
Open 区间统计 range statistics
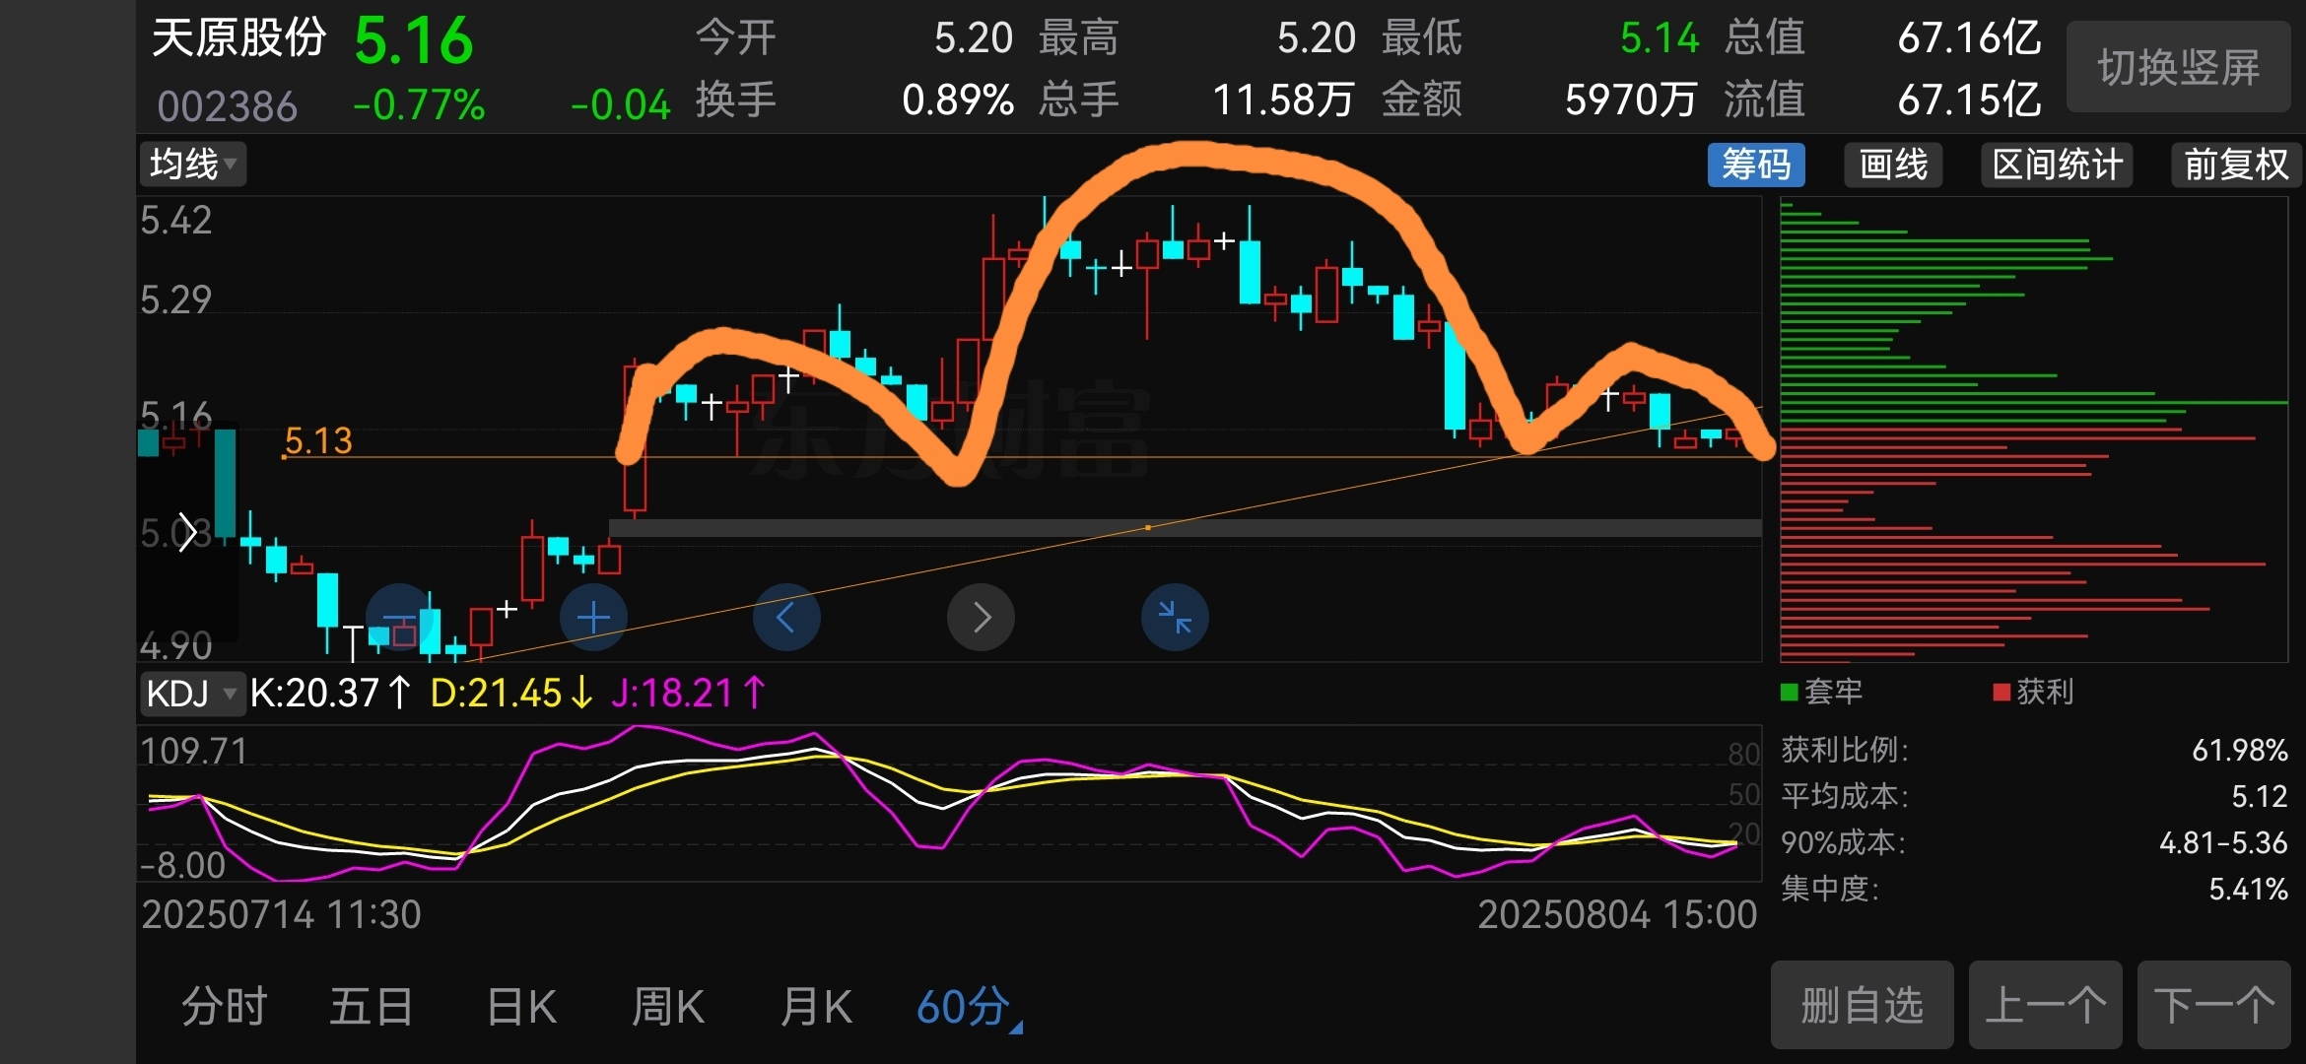[2057, 165]
